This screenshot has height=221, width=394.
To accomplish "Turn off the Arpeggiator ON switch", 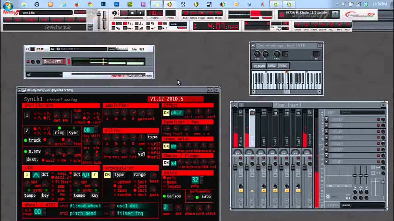I will click(x=107, y=175).
